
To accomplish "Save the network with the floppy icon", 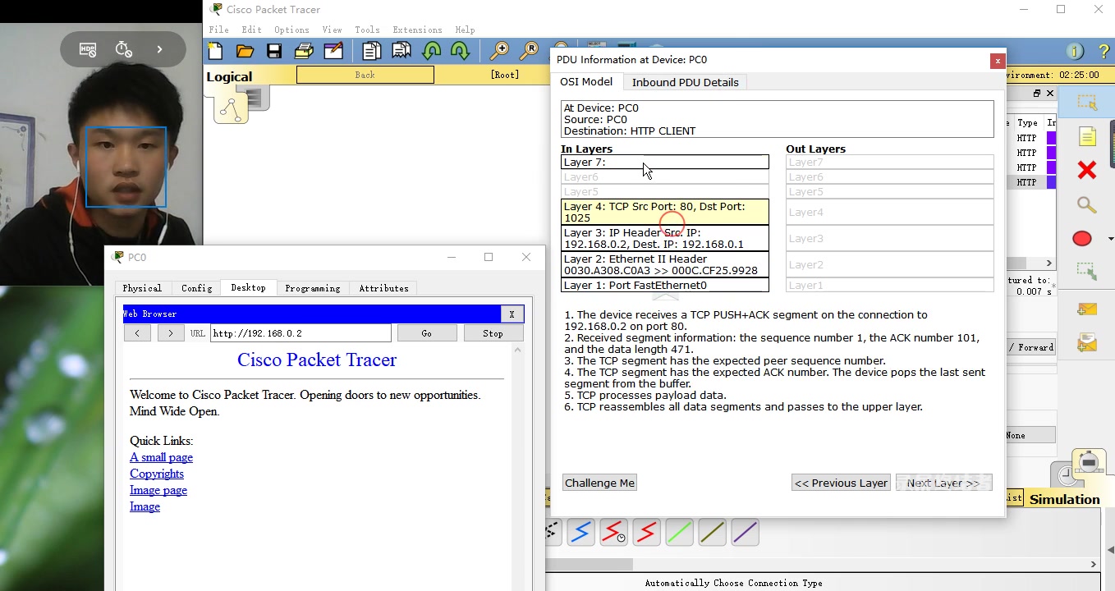I will 274,51.
